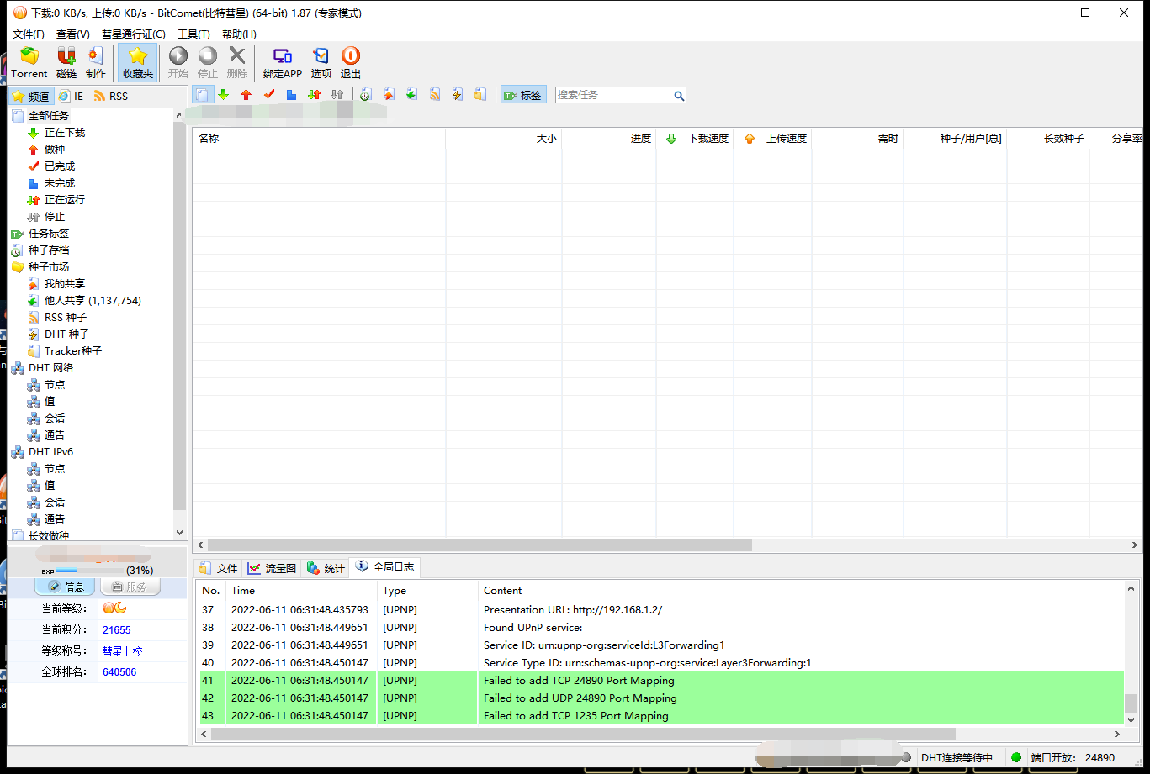
Task: Select DHT 网络 tree node
Action: [50, 368]
